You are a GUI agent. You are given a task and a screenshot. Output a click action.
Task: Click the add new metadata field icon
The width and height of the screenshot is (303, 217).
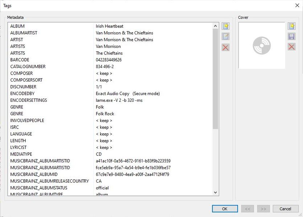[225, 26]
